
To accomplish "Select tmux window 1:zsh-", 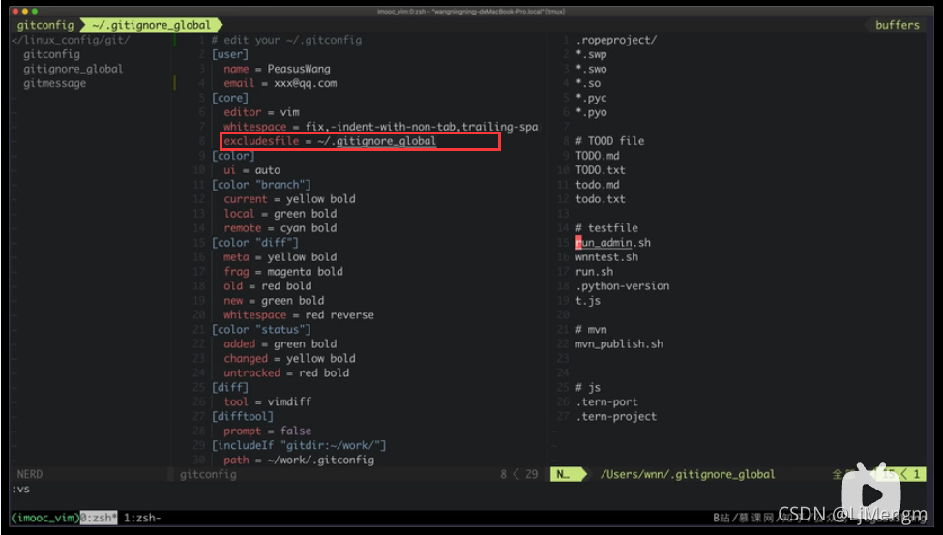I will tap(142, 518).
